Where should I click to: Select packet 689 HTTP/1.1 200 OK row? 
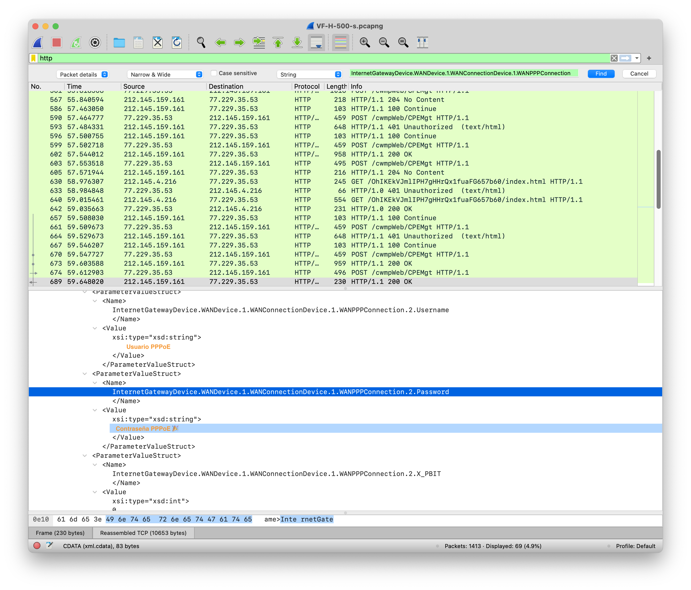(x=333, y=282)
